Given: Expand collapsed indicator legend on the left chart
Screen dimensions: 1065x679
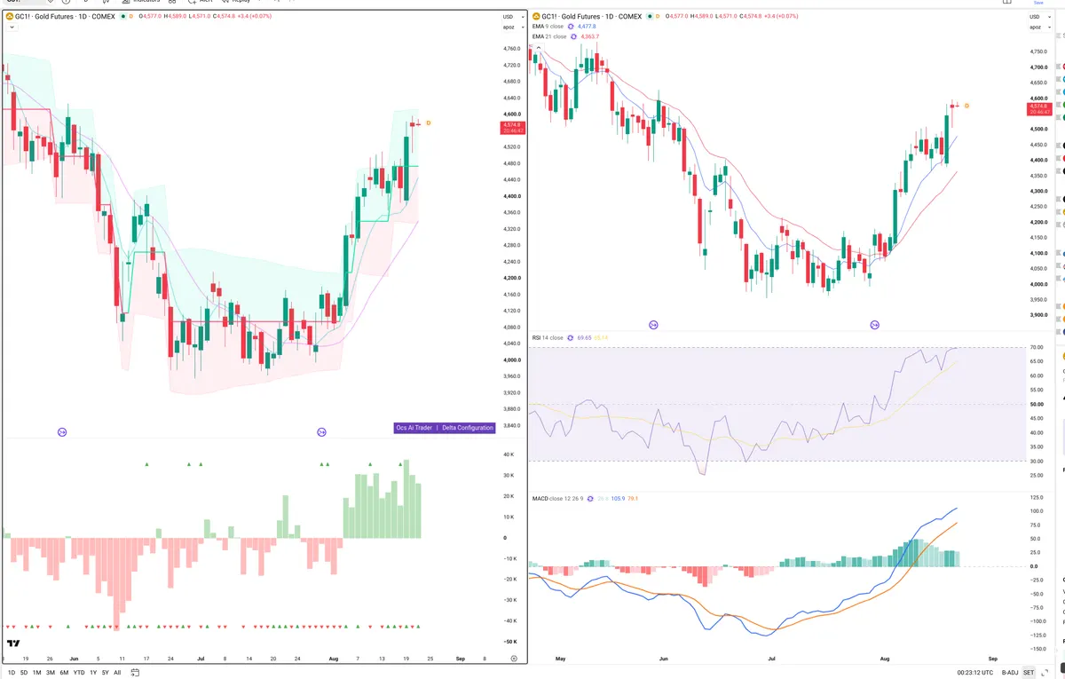Looking at the screenshot, I should click(10, 28).
